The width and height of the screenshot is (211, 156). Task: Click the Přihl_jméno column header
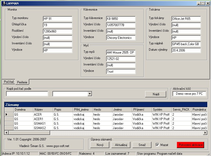[83, 110]
